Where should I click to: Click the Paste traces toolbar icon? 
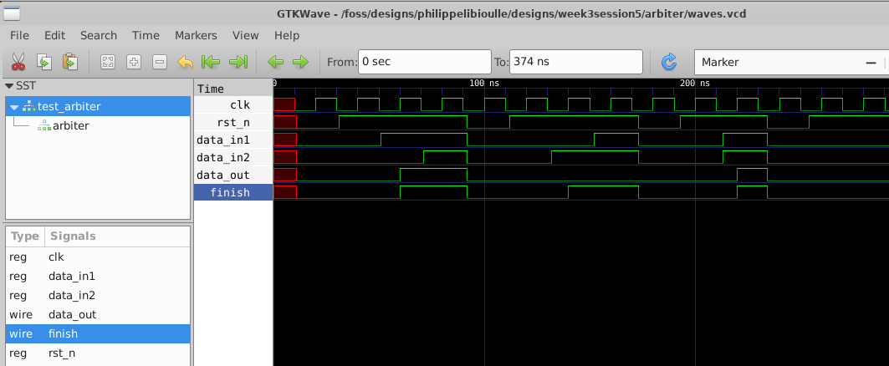tap(69, 62)
